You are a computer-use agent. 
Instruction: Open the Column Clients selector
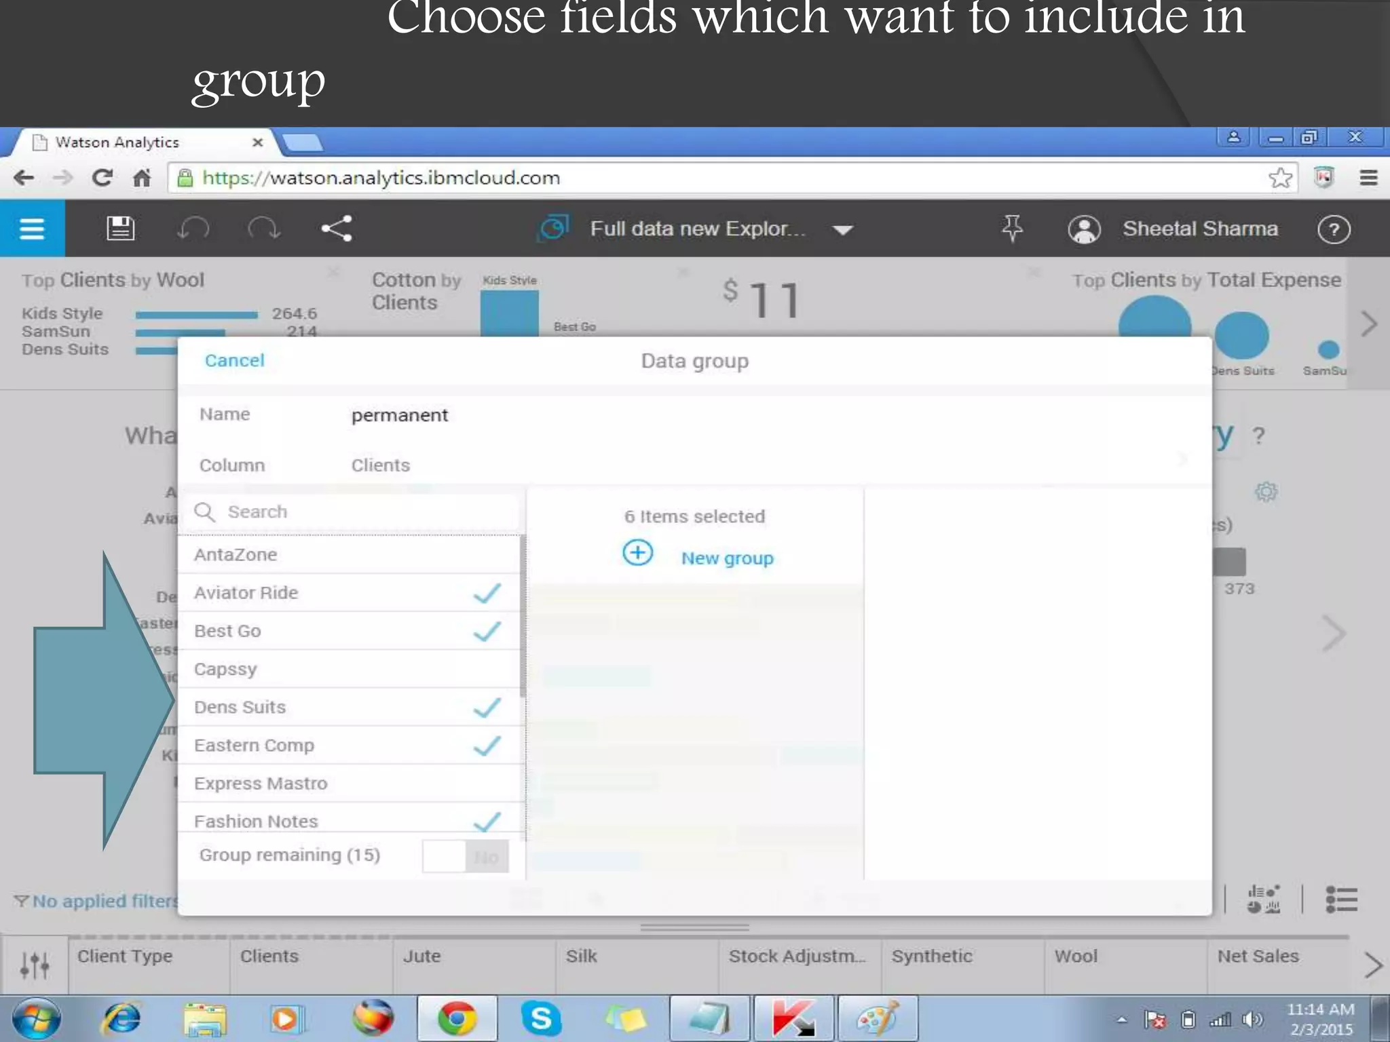694,465
